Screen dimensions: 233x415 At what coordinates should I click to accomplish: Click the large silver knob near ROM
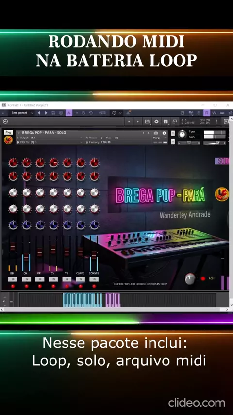pyautogui.click(x=190, y=279)
